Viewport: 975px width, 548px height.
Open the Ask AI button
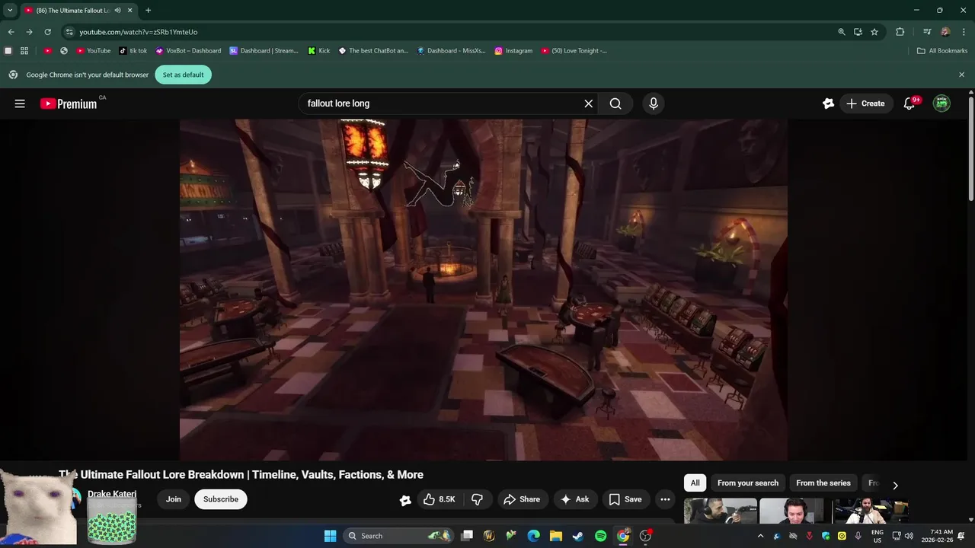tap(575, 499)
